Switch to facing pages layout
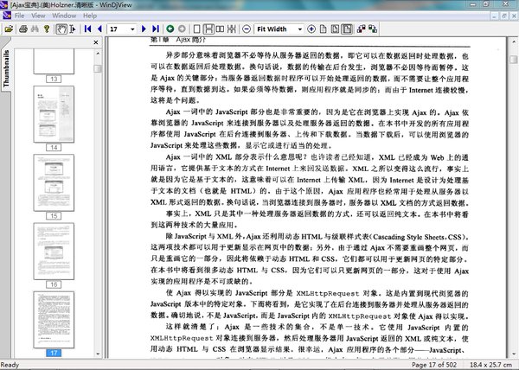Image resolution: width=519 pixels, height=370 pixels. (x=220, y=29)
